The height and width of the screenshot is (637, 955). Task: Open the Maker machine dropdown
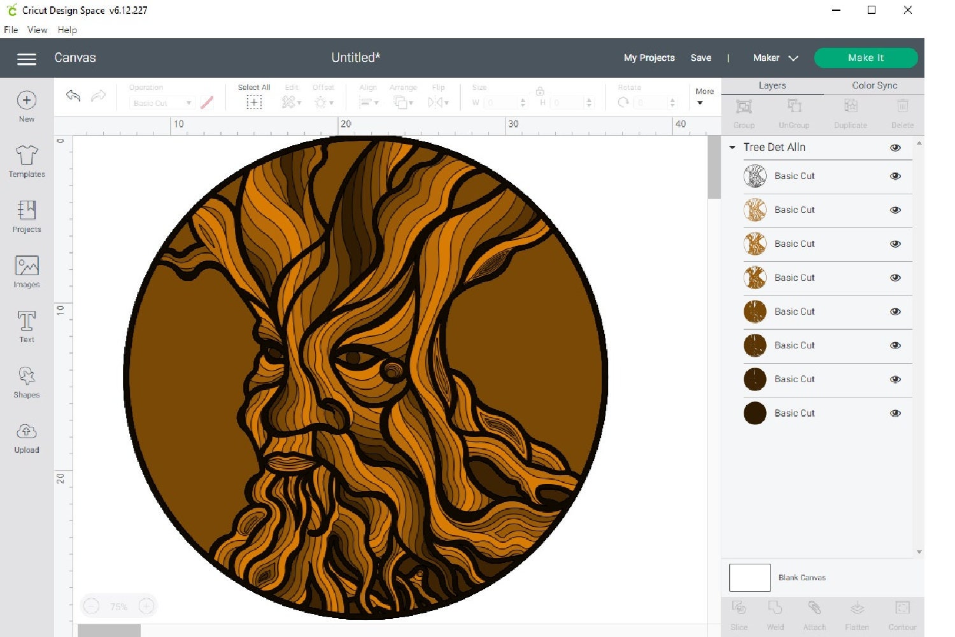774,58
